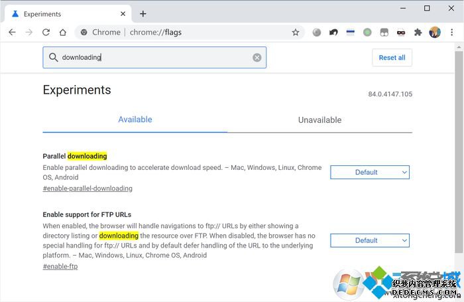Bookmark this page with the star icon

296,33
